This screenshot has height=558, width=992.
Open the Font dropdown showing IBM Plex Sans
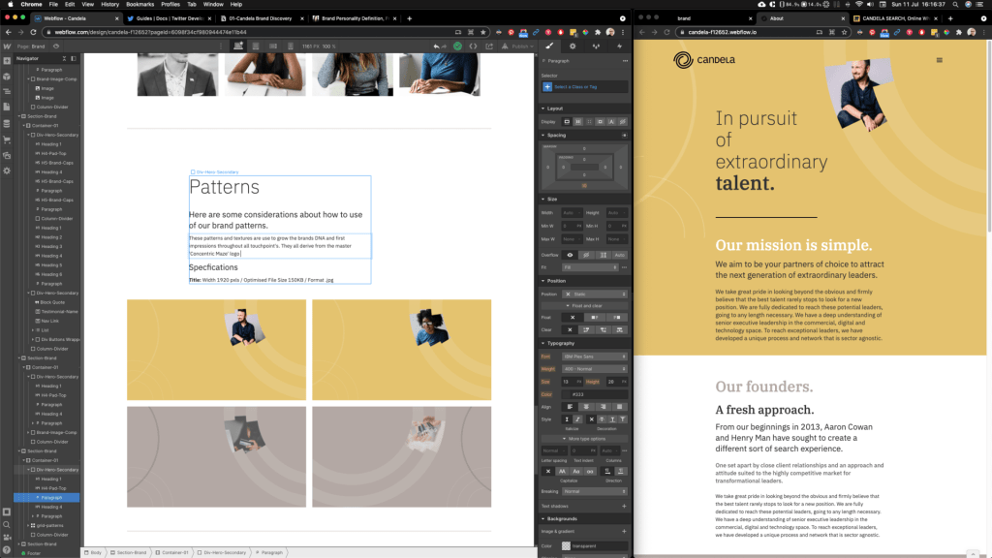pyautogui.click(x=594, y=356)
